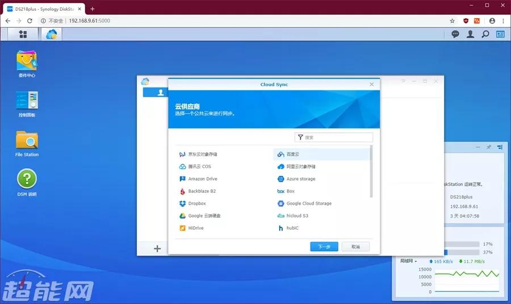Open DSM Help desktop icon
The image size is (511, 304).
pos(27,182)
